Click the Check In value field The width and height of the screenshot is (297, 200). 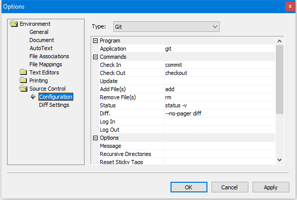[x=220, y=65]
